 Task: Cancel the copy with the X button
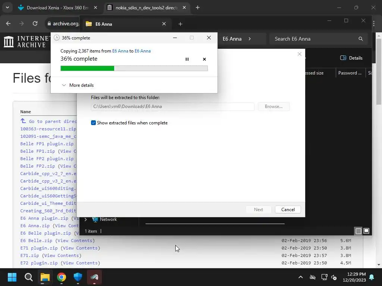point(204,59)
